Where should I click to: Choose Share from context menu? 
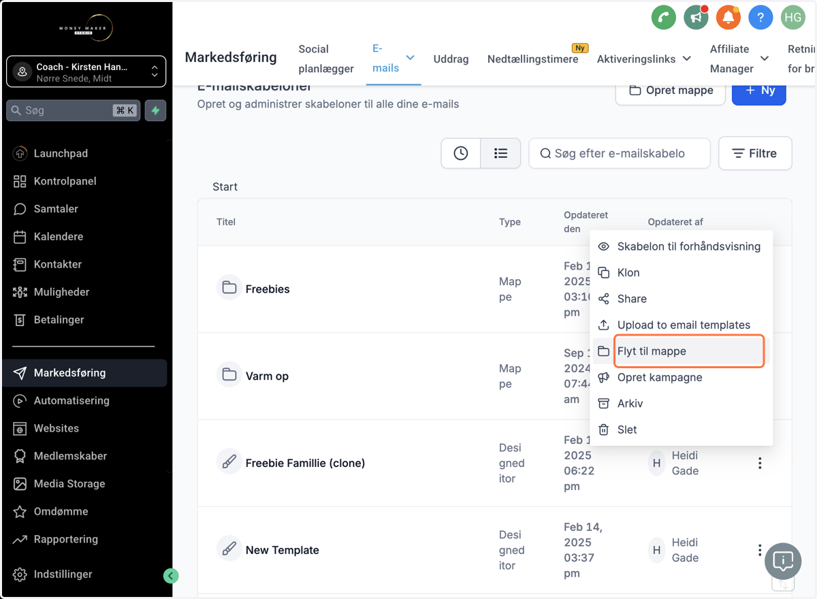click(x=681, y=299)
